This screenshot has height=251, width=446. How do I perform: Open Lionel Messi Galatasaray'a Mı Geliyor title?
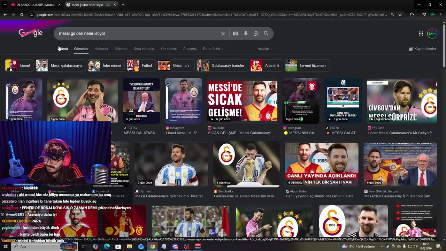pos(401,133)
